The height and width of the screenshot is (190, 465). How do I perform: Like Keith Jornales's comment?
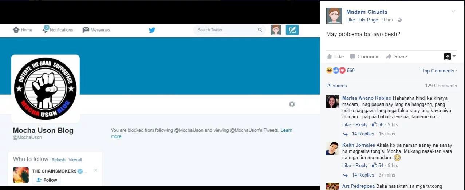click(x=347, y=165)
